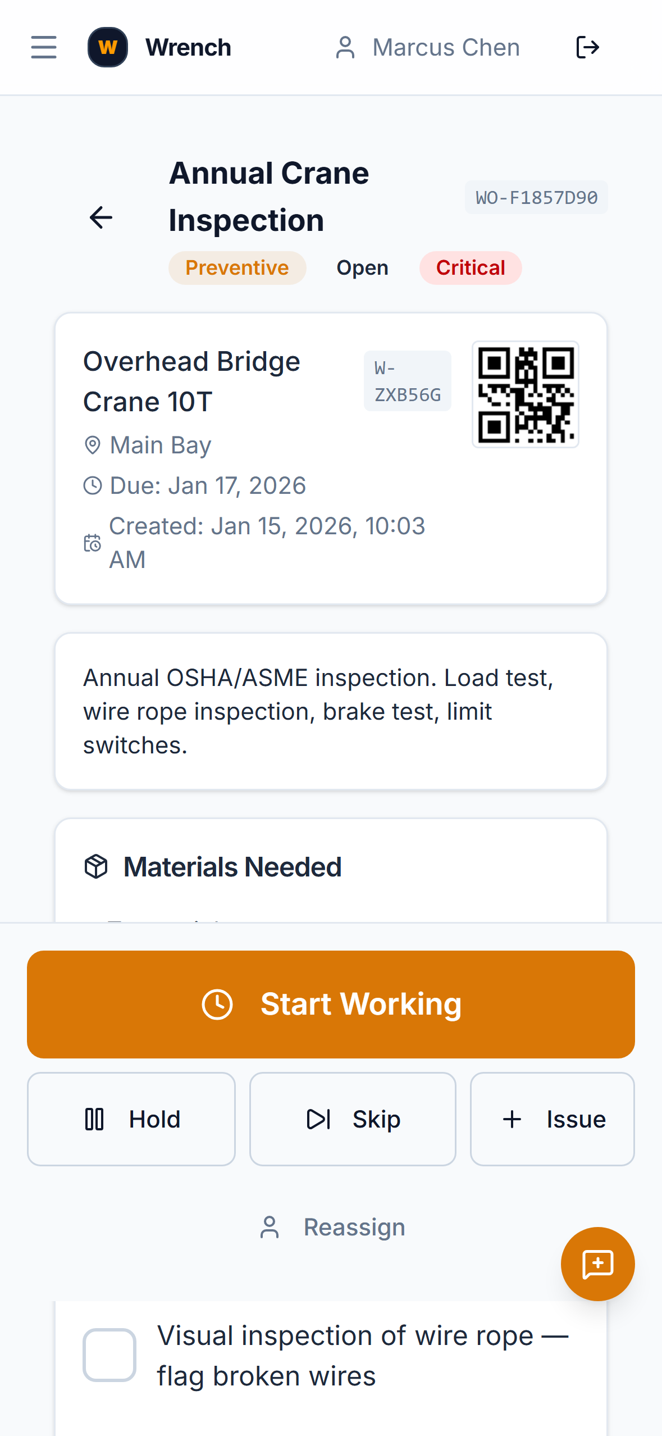Open the chat floating action button
Viewport: 662px width, 1436px height.
click(x=597, y=1264)
